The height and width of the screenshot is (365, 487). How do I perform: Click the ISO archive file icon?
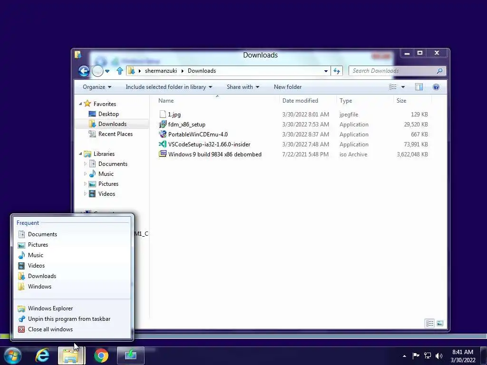pos(163,154)
